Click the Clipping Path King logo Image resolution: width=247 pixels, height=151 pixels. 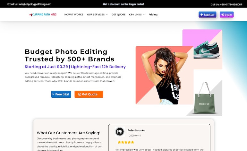pos(43,14)
